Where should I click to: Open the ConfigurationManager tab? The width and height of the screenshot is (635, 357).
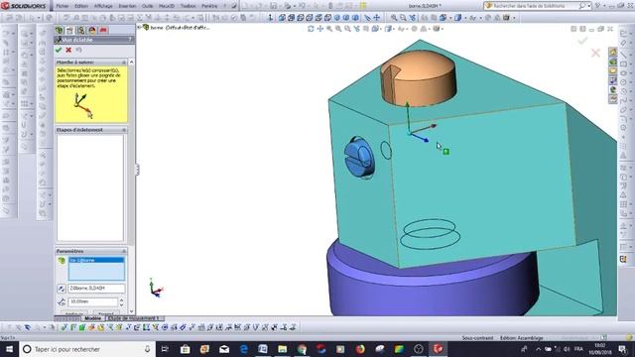(81, 31)
